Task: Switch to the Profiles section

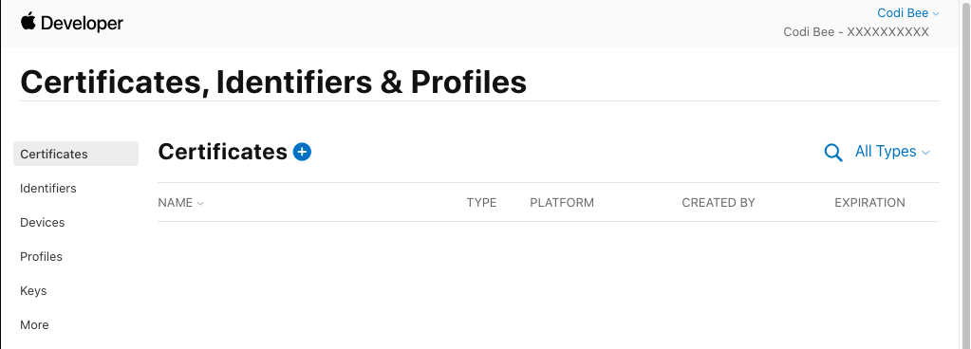Action: (41, 256)
